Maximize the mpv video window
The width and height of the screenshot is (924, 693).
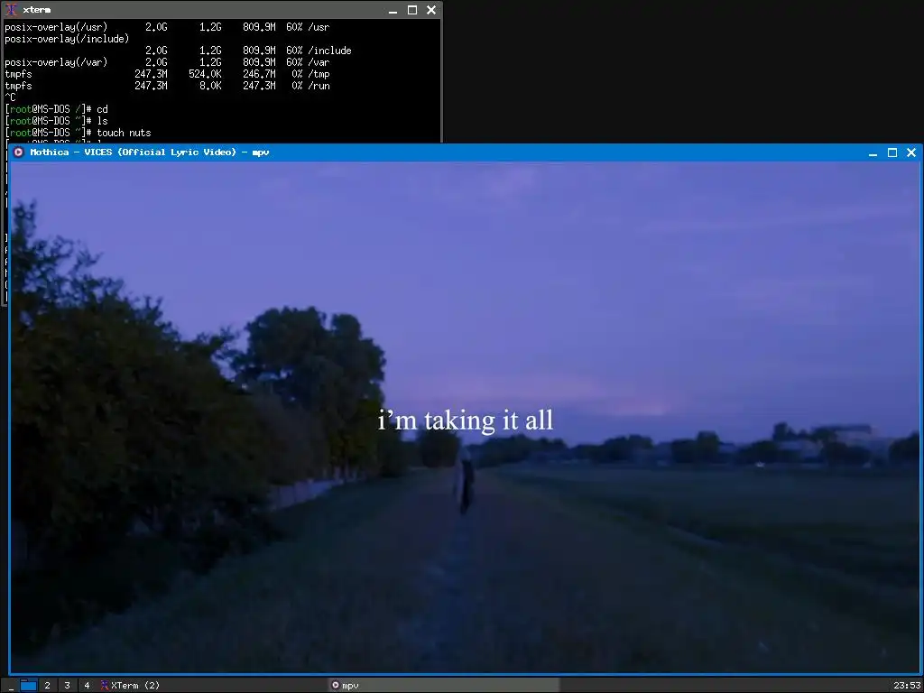892,152
